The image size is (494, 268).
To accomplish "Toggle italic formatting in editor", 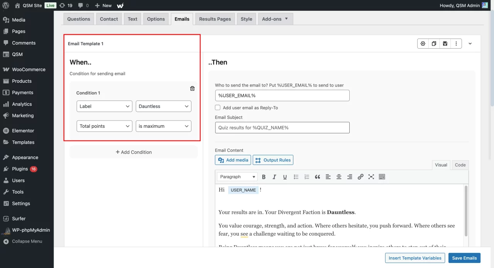I will point(274,177).
